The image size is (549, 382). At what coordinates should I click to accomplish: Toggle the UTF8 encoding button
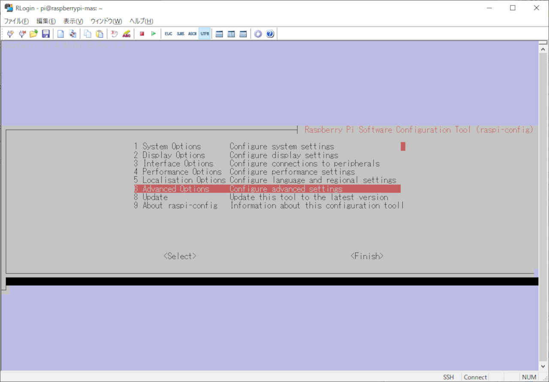click(x=205, y=34)
